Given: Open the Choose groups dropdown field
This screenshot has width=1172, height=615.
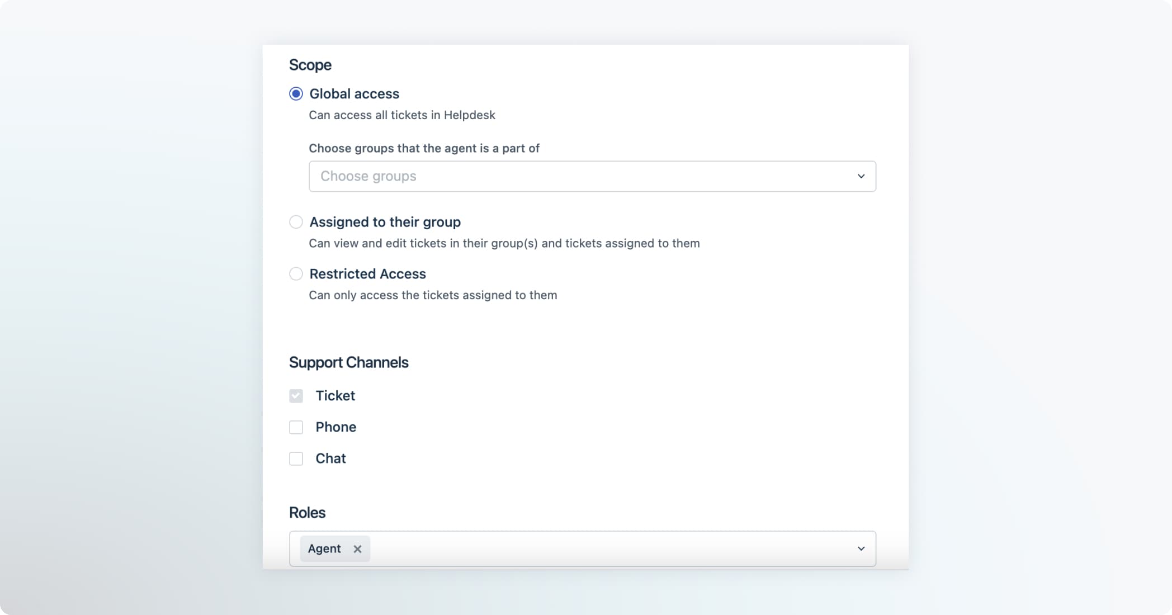Looking at the screenshot, I should click(592, 176).
